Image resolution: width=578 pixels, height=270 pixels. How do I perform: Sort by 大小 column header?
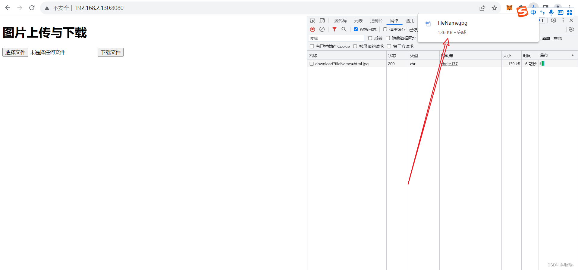click(x=511, y=56)
